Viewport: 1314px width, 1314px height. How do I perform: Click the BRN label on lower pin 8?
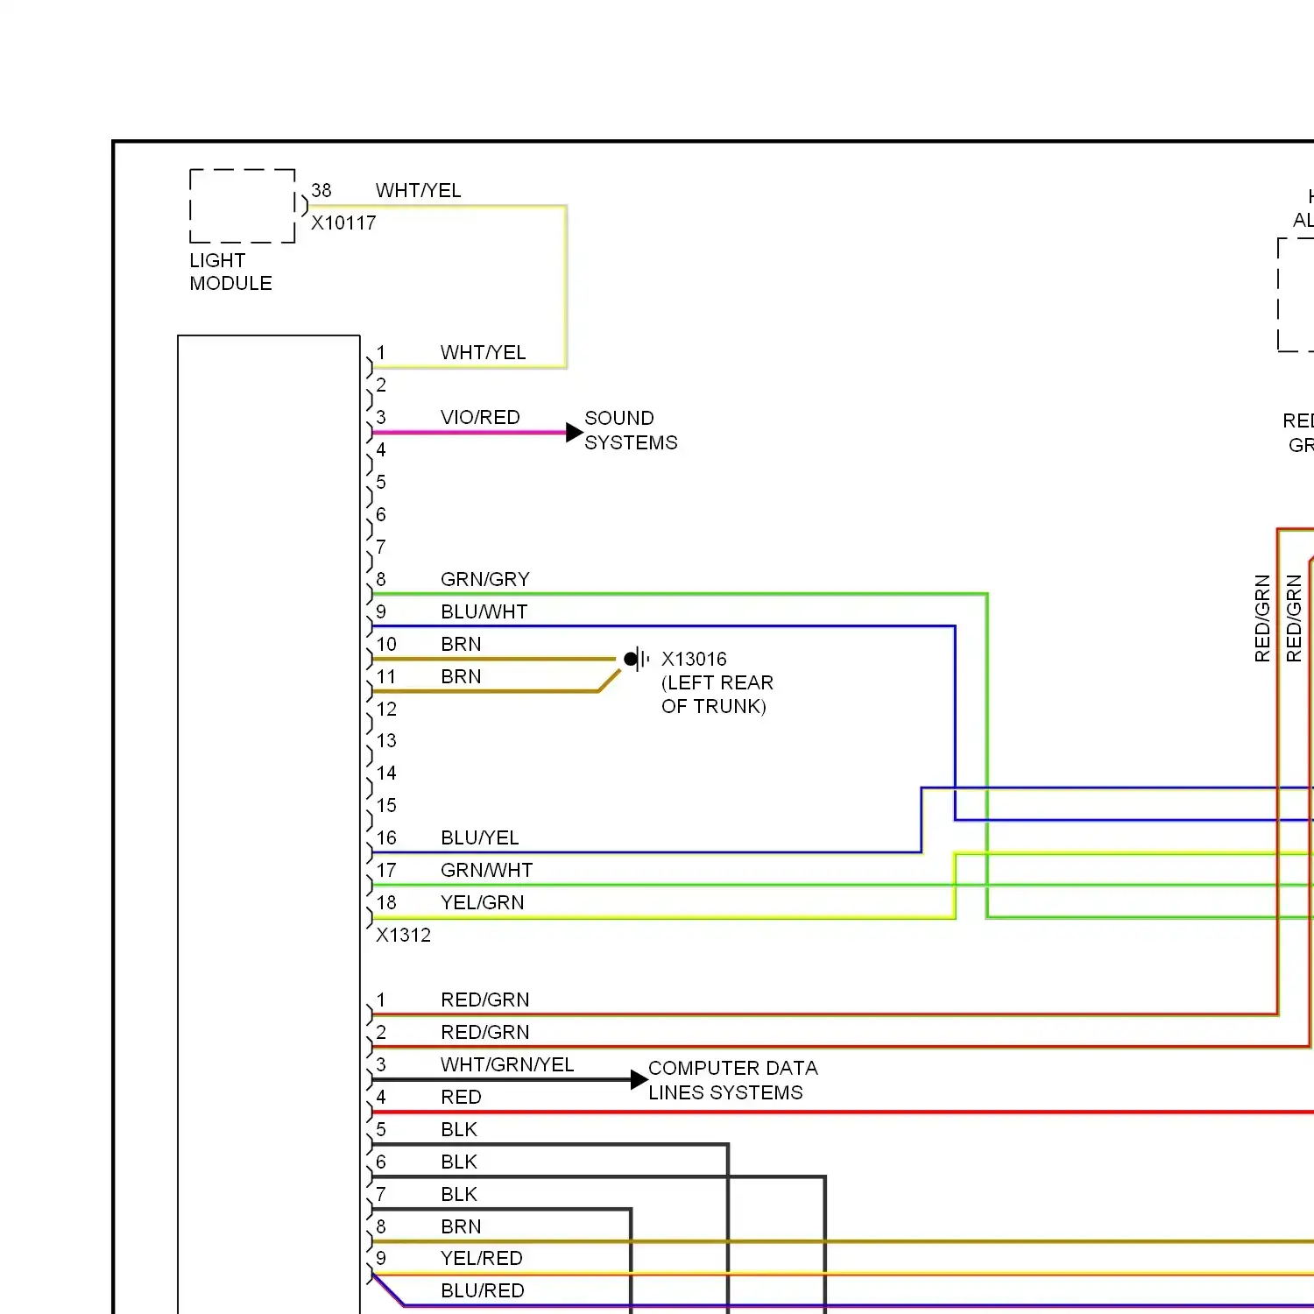[x=462, y=1226]
